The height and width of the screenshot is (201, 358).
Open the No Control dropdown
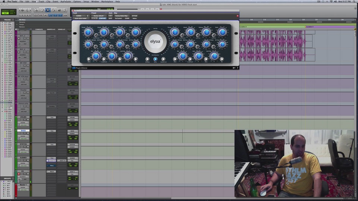coord(119,18)
